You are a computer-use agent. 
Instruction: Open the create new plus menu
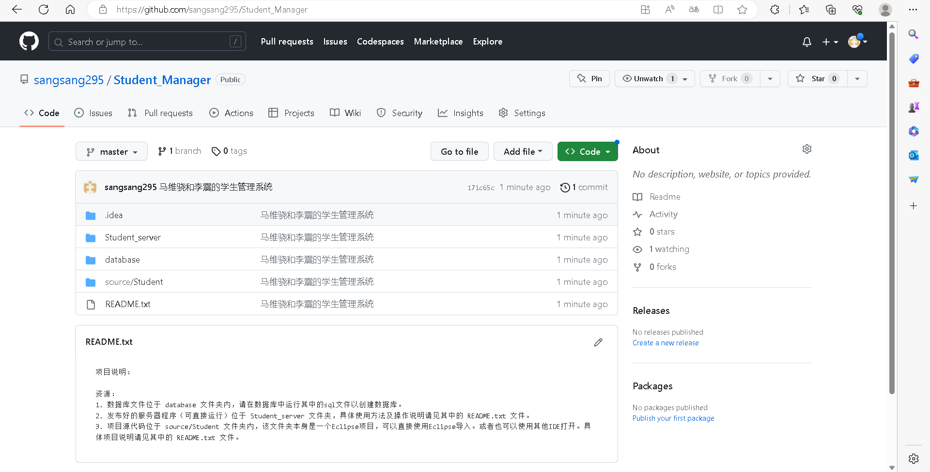click(x=830, y=42)
